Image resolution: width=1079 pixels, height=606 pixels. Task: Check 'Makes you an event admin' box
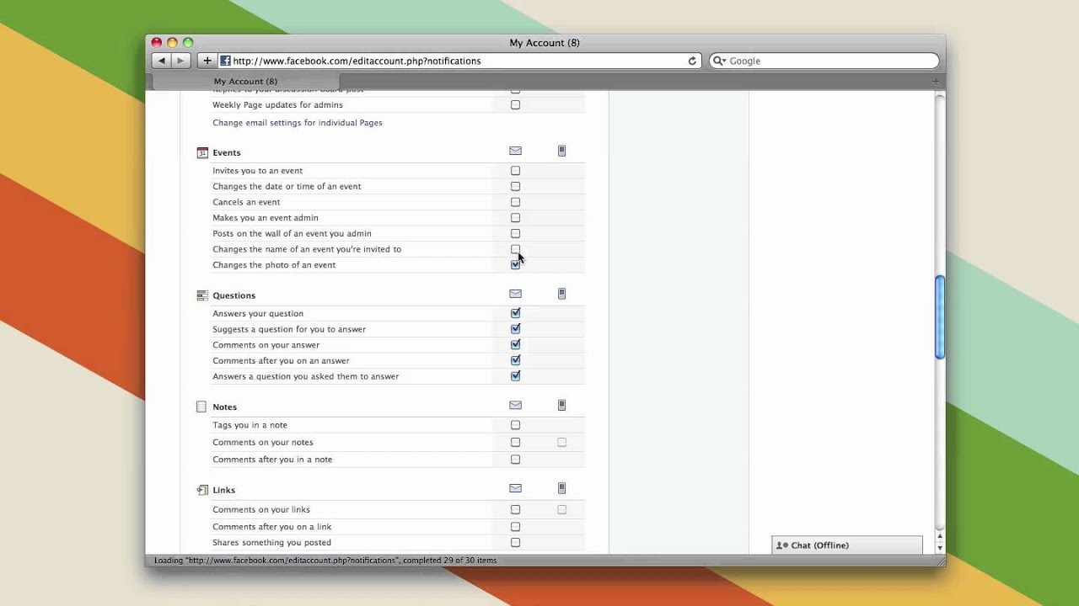(x=515, y=218)
